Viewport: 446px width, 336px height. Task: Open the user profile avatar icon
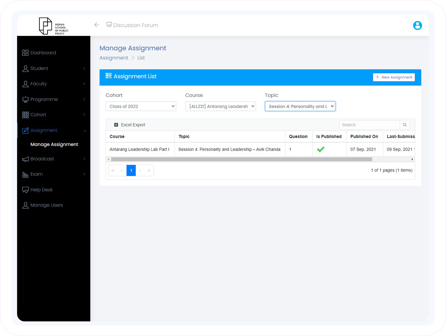[417, 25]
